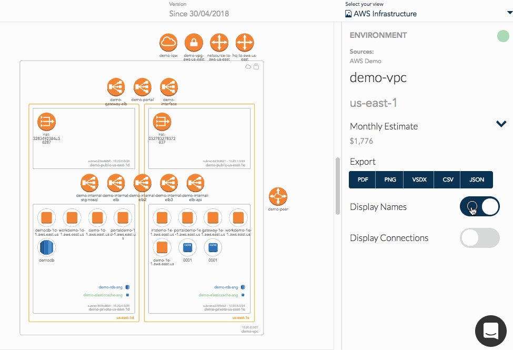Click the AWS Demo source name
This screenshot has width=513, height=350.
(366, 61)
